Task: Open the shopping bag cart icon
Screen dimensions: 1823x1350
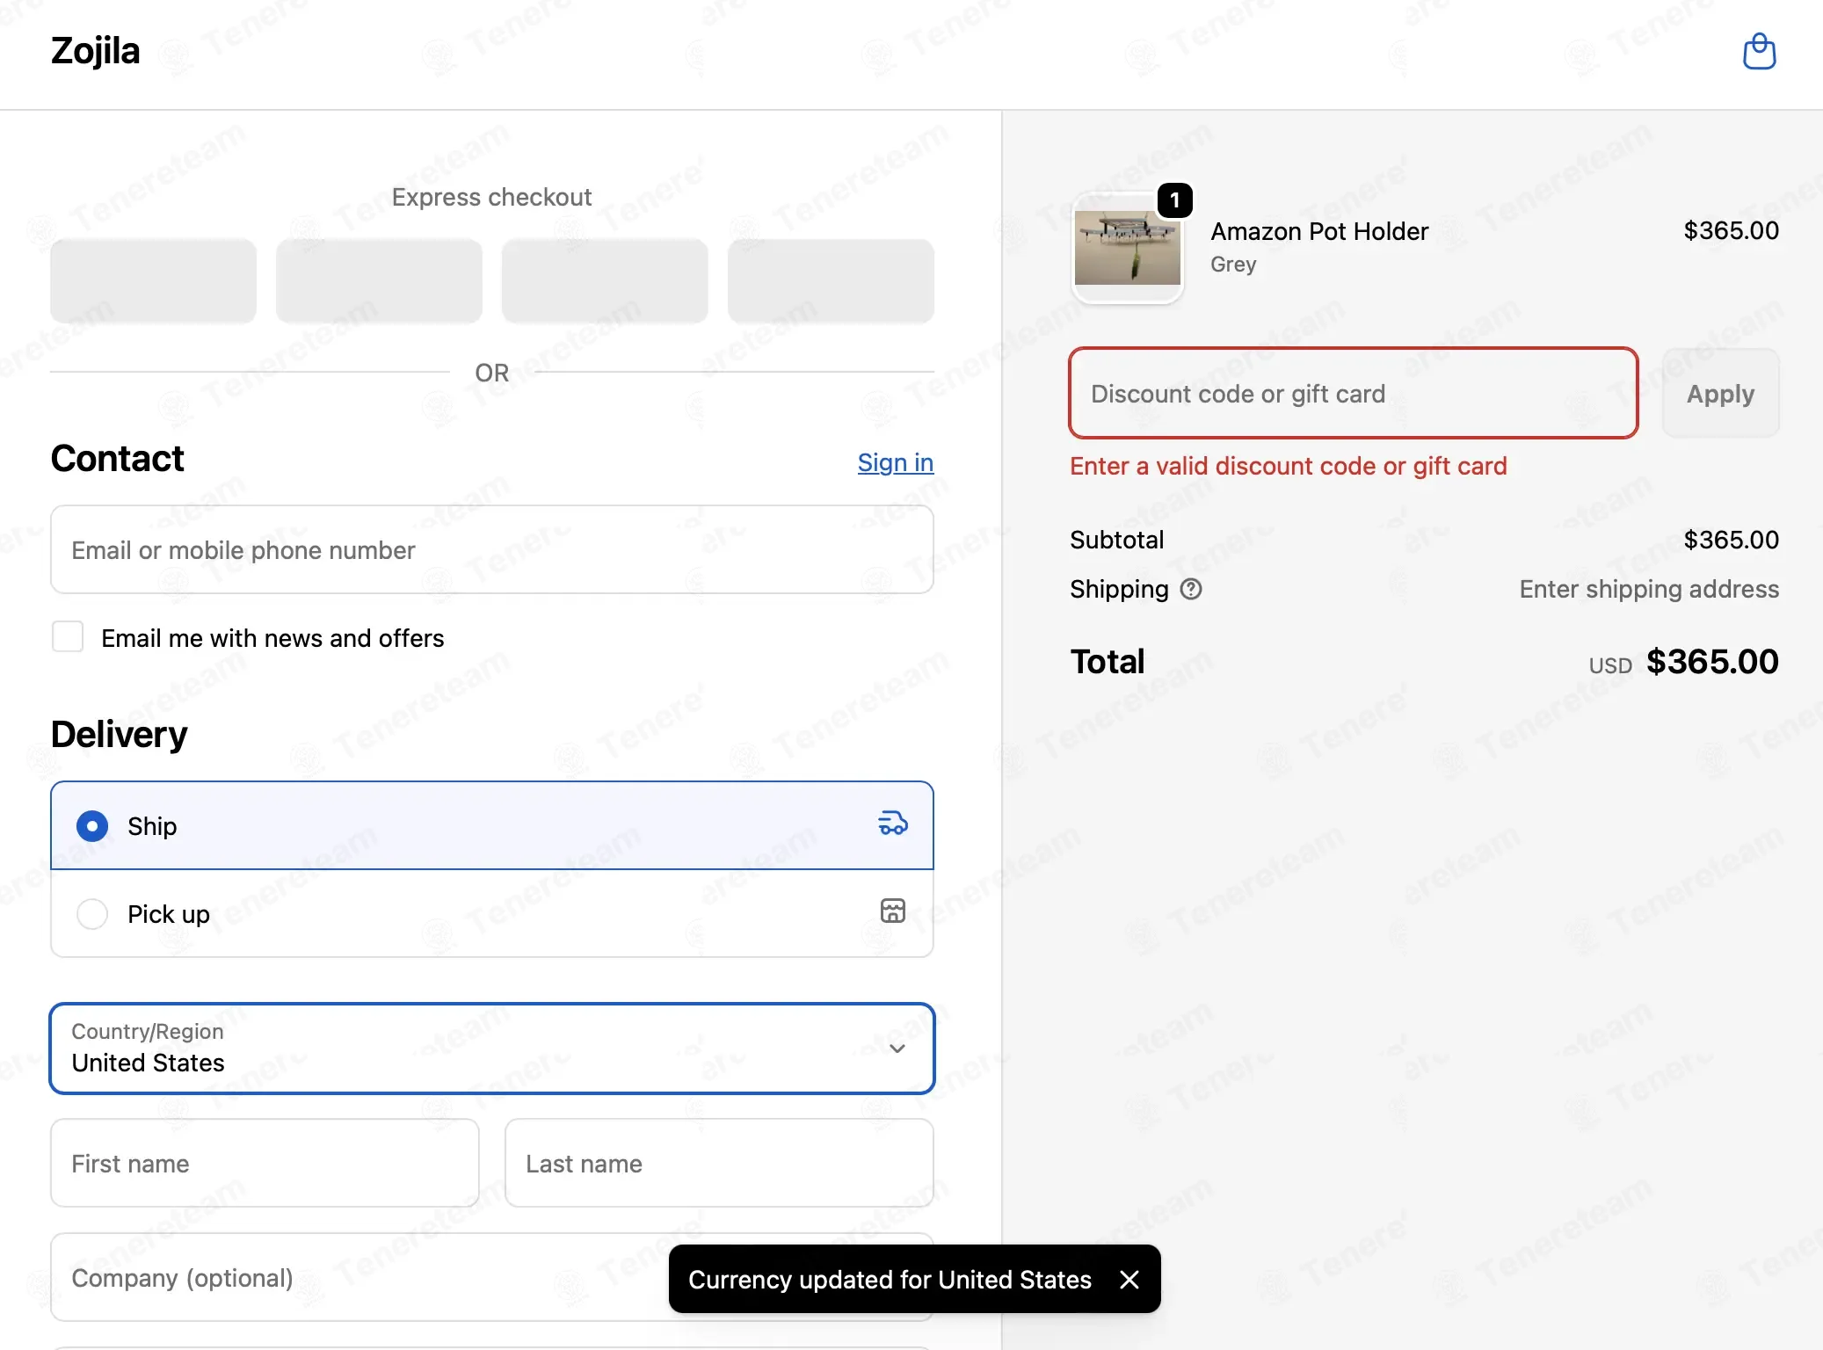Action: coord(1759,52)
